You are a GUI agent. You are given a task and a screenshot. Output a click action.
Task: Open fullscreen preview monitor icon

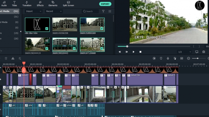(x=197, y=52)
